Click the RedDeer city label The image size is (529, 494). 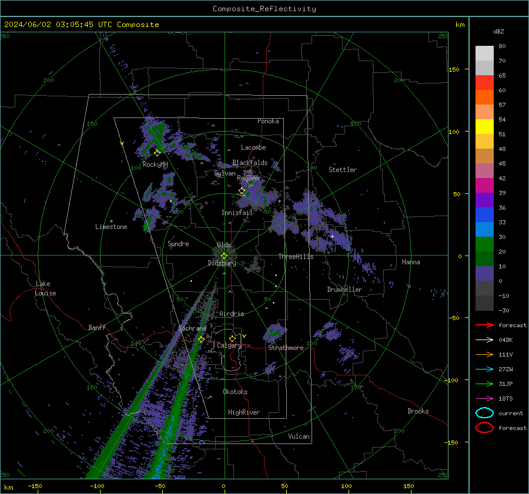click(x=249, y=178)
